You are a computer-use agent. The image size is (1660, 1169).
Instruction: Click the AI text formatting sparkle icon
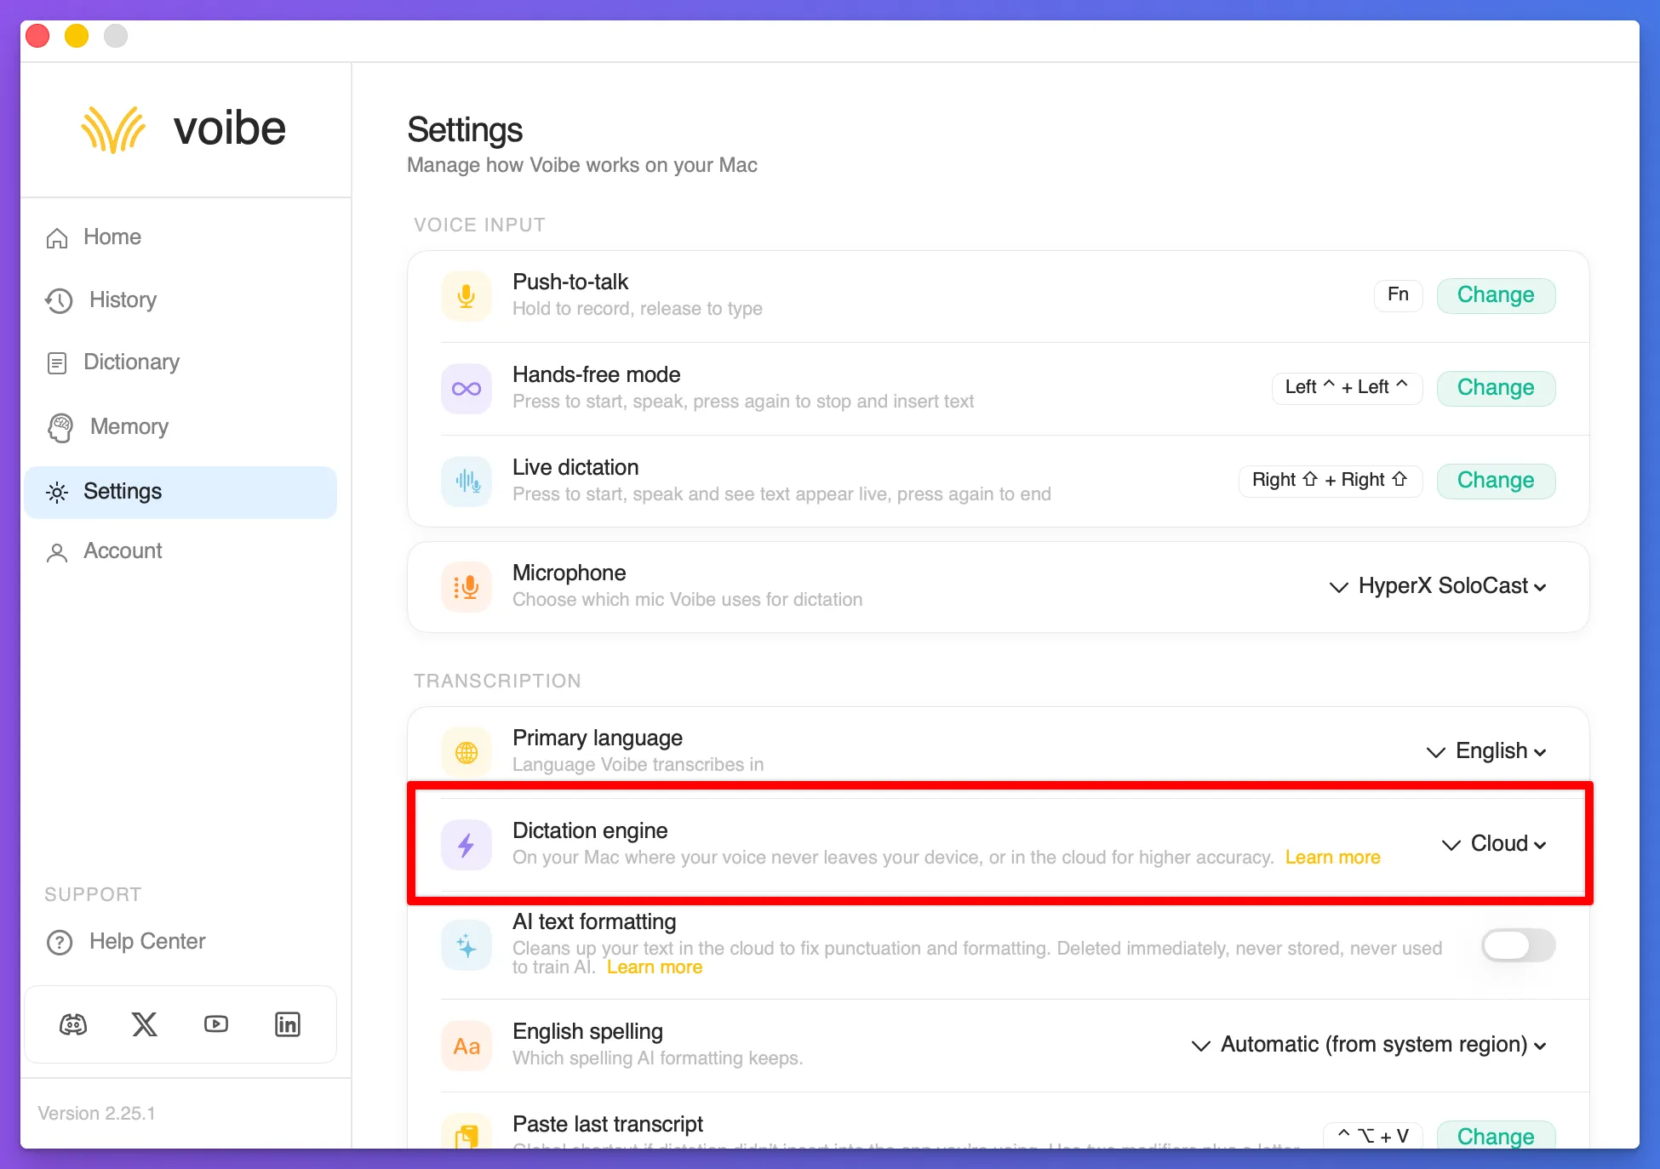pyautogui.click(x=467, y=945)
